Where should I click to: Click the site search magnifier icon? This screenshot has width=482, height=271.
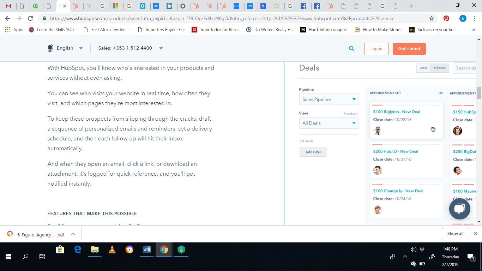(351, 49)
